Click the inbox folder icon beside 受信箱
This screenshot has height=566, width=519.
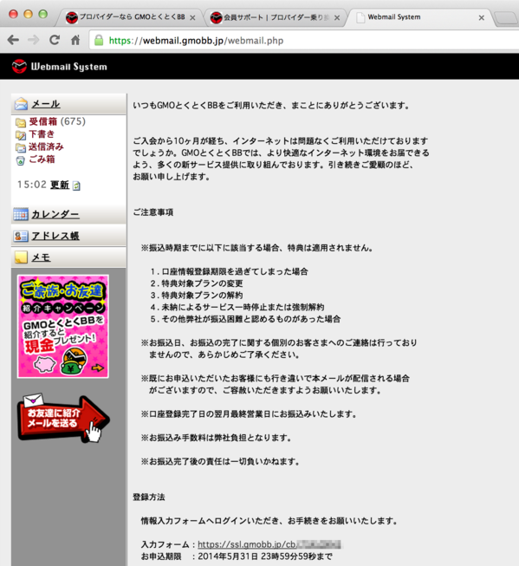(x=21, y=122)
